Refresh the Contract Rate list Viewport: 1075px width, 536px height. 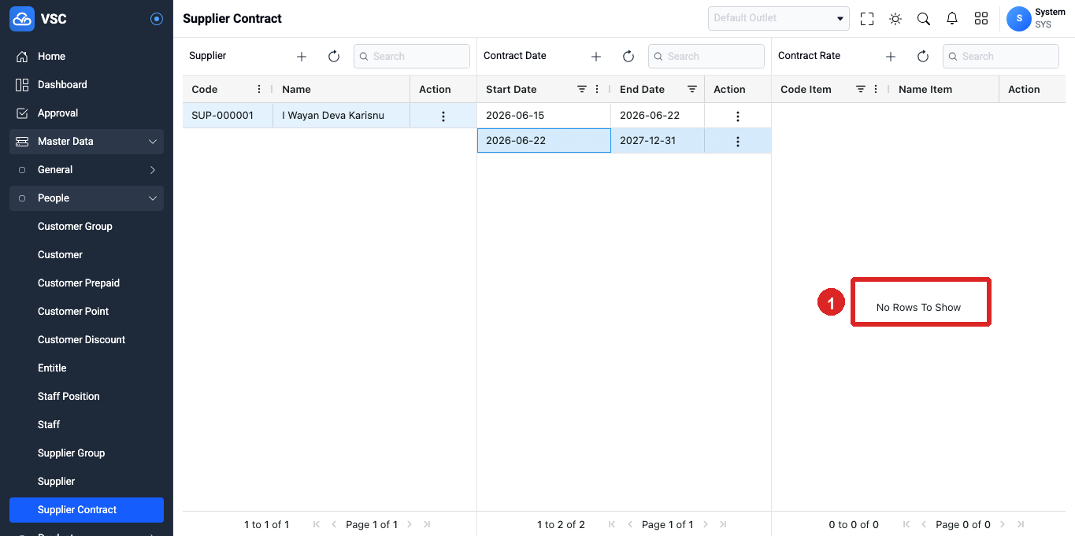coord(923,57)
